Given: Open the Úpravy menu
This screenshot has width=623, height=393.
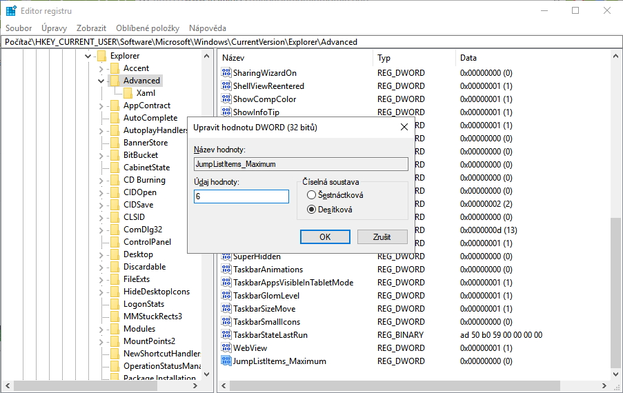Looking at the screenshot, I should [x=54, y=28].
